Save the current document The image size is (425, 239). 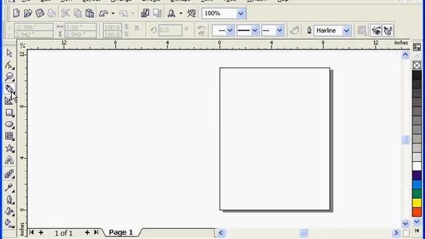[x=40, y=13]
